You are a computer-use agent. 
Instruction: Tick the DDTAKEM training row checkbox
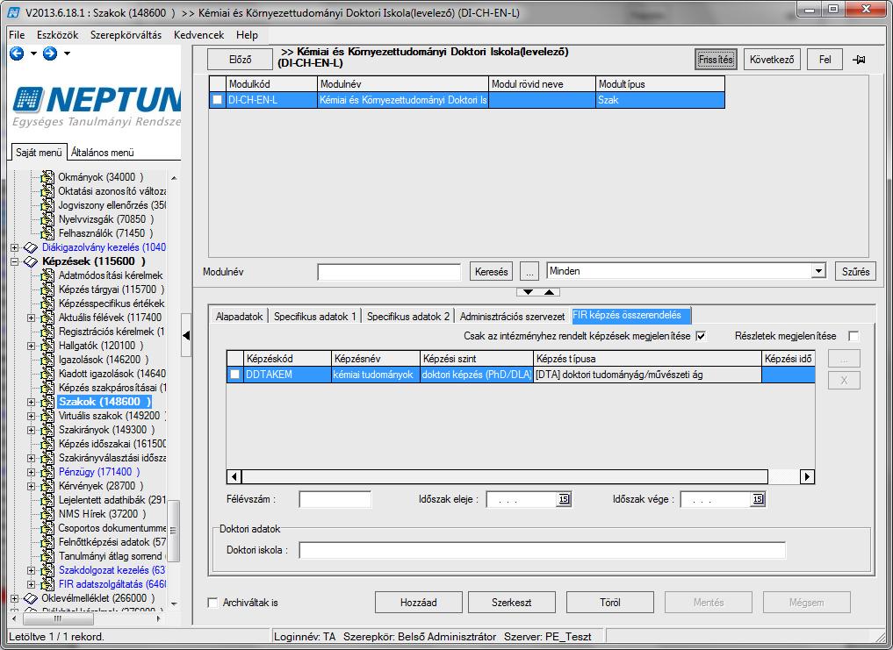(234, 375)
